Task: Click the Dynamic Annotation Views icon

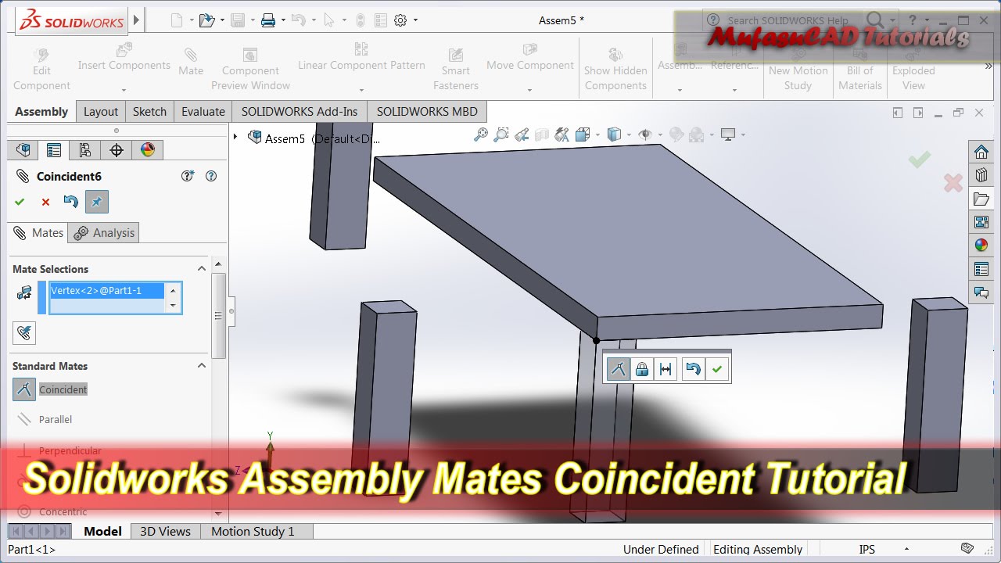Action: point(562,134)
